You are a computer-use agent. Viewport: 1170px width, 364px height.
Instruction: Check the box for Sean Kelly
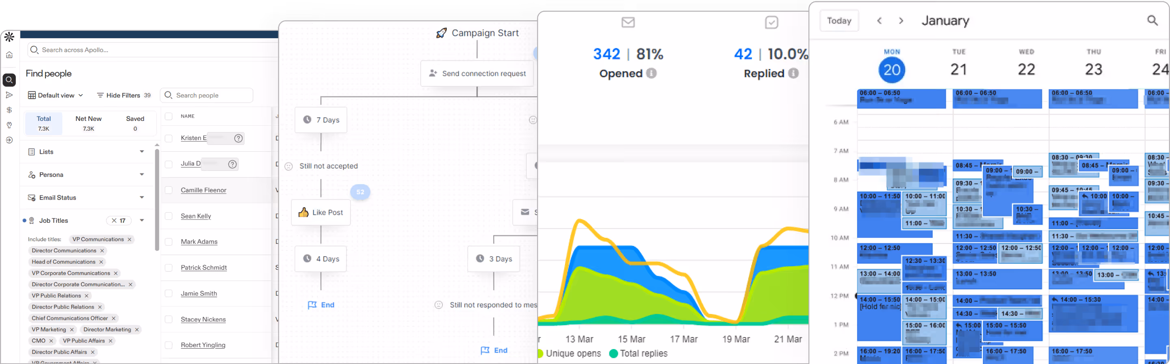point(169,216)
